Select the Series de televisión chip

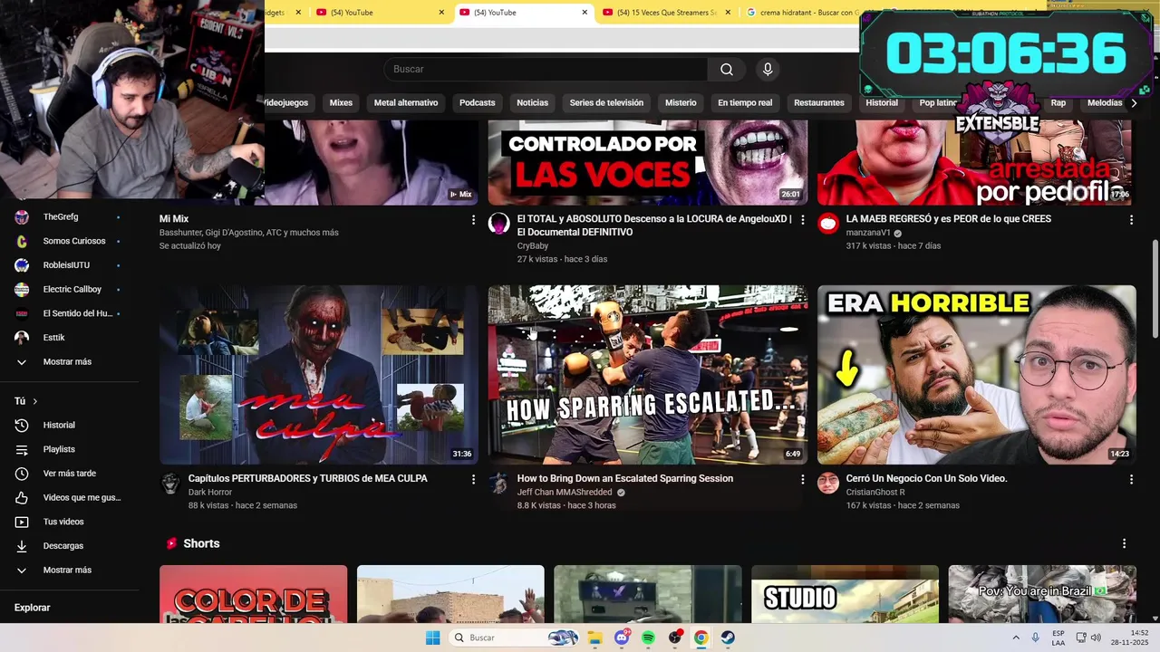(x=606, y=103)
